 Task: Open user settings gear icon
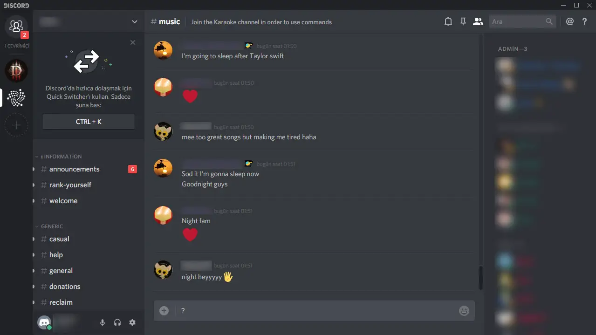click(132, 322)
